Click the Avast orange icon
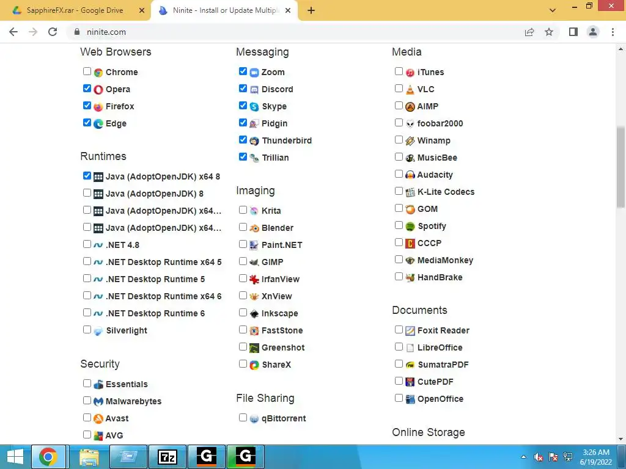Image resolution: width=626 pixels, height=469 pixels. coord(98,419)
